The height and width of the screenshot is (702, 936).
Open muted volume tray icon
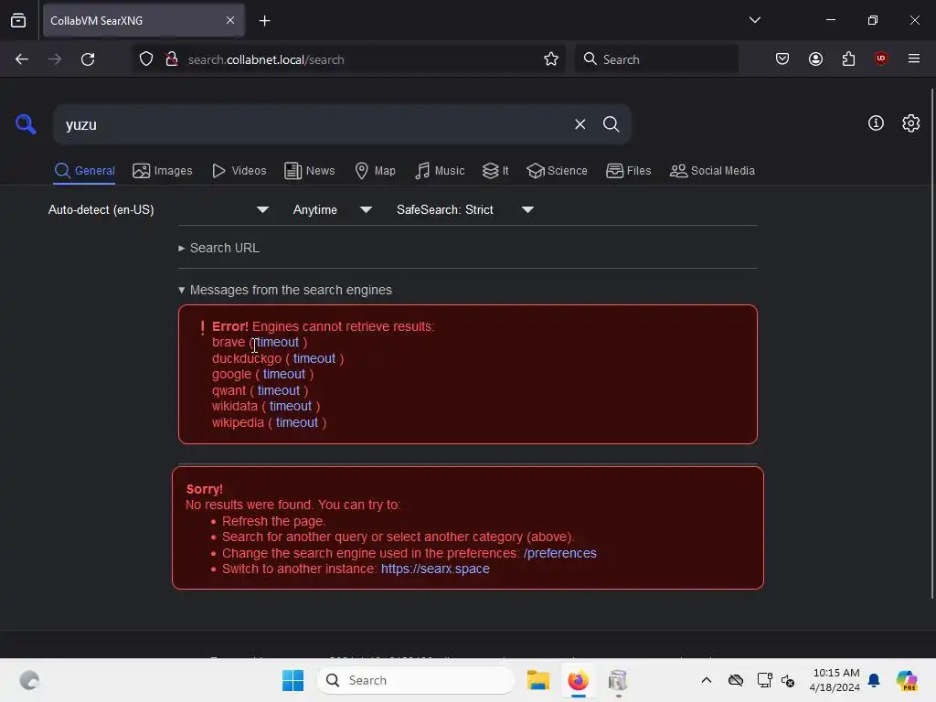(787, 680)
